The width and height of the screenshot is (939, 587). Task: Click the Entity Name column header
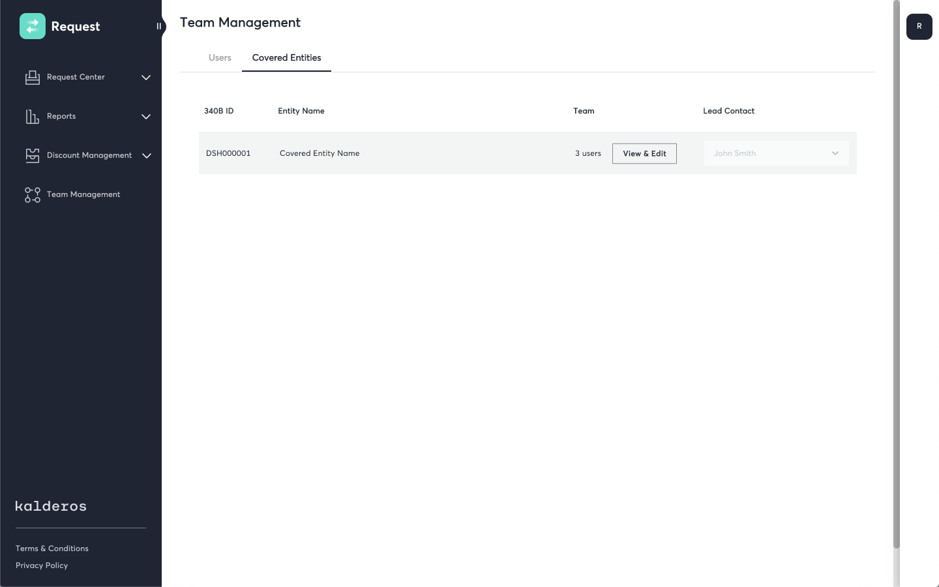click(301, 111)
